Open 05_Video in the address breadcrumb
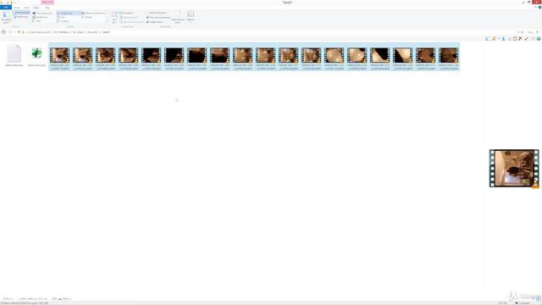The width and height of the screenshot is (542, 305). tap(78, 32)
